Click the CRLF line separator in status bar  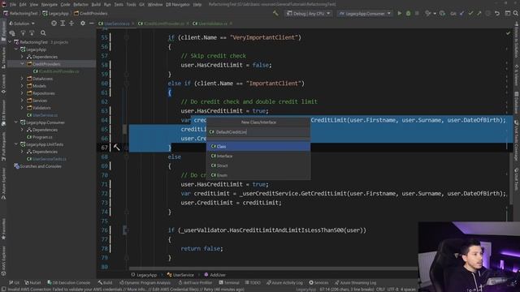tap(381, 290)
